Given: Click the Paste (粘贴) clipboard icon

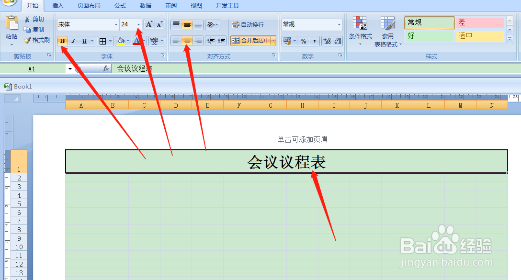Looking at the screenshot, I should click(11, 24).
